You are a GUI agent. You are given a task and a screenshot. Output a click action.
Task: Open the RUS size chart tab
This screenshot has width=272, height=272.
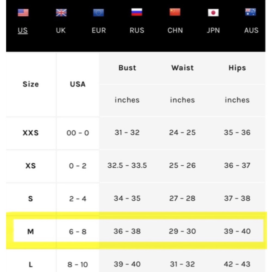pyautogui.click(x=137, y=30)
